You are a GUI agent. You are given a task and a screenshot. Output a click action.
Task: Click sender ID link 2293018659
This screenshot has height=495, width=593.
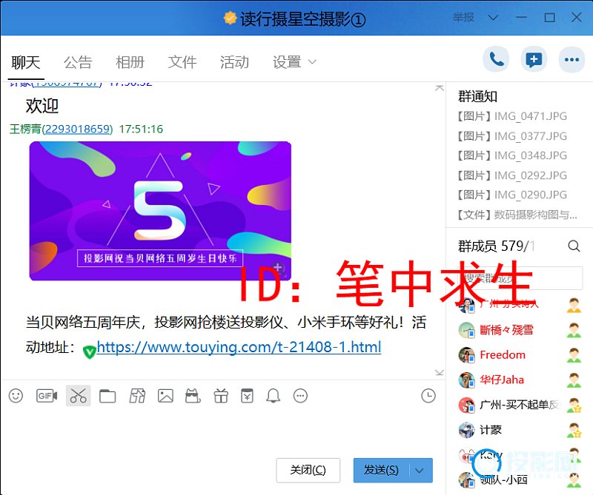point(77,129)
